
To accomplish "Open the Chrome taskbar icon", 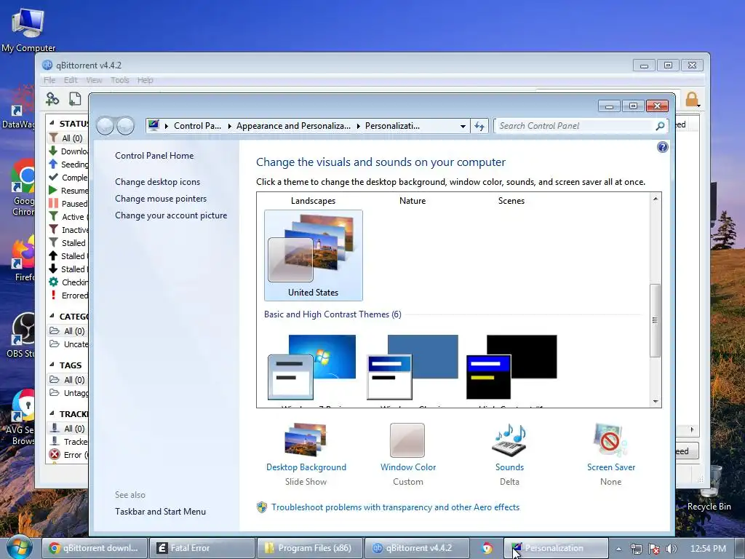I will 487,548.
